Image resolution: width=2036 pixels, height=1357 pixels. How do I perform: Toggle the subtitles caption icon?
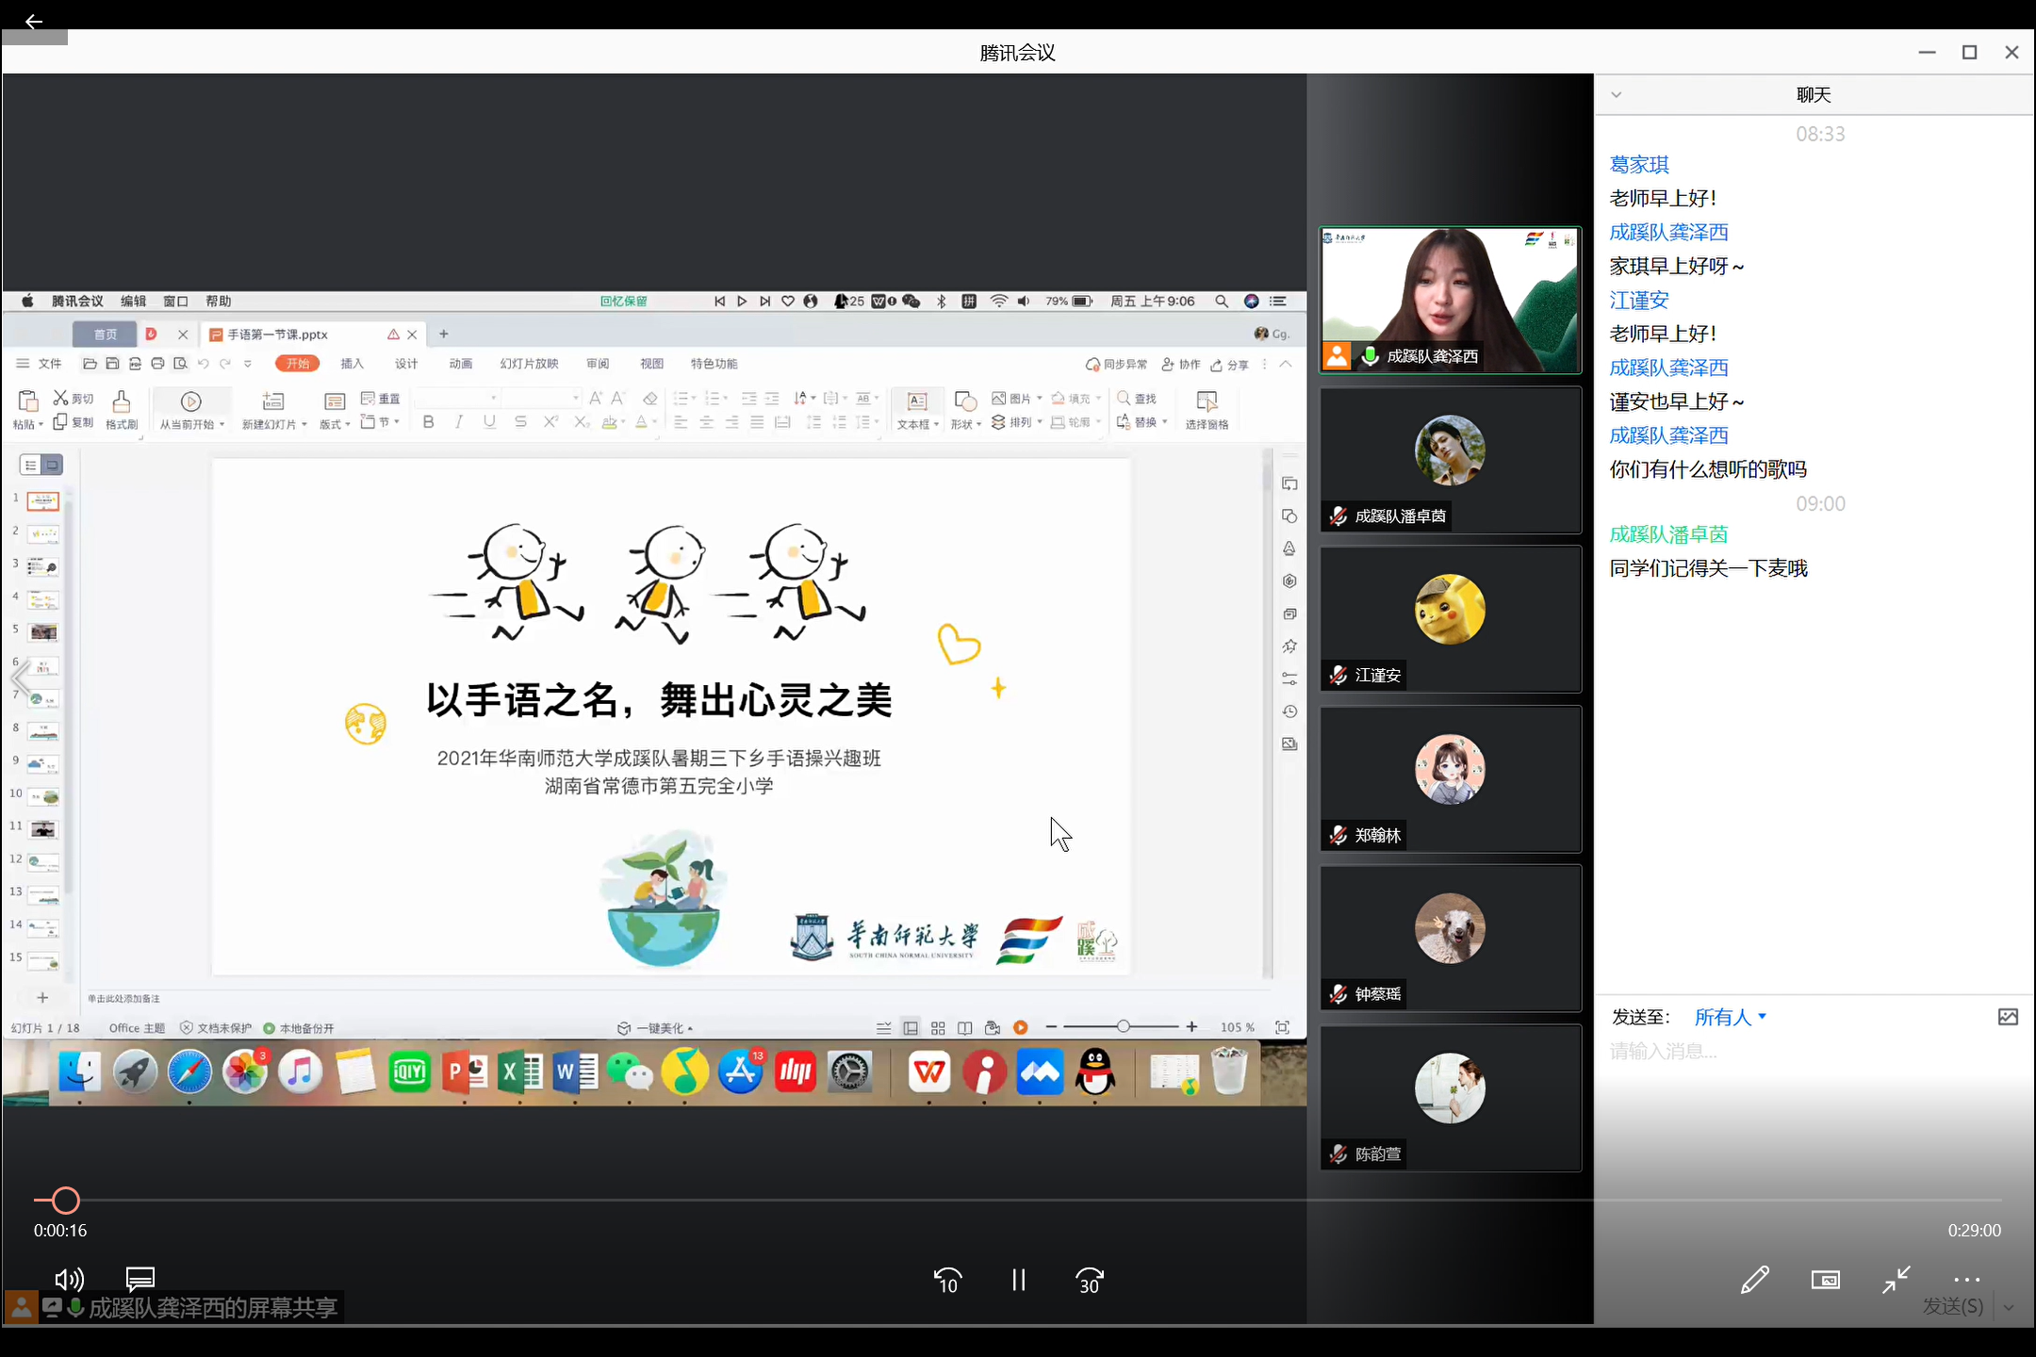[x=140, y=1279]
